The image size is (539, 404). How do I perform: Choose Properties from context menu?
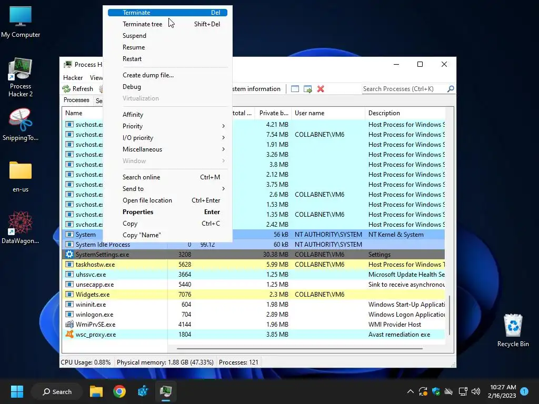(167, 212)
